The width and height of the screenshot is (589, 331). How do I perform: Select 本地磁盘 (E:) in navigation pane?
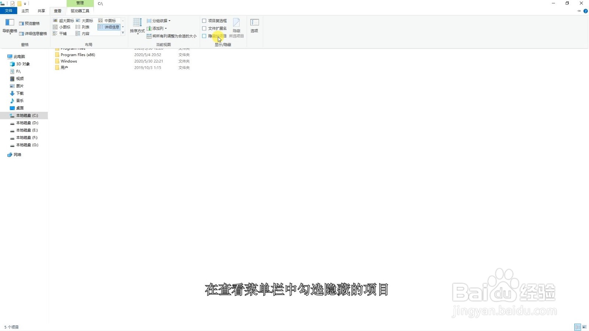pyautogui.click(x=24, y=130)
